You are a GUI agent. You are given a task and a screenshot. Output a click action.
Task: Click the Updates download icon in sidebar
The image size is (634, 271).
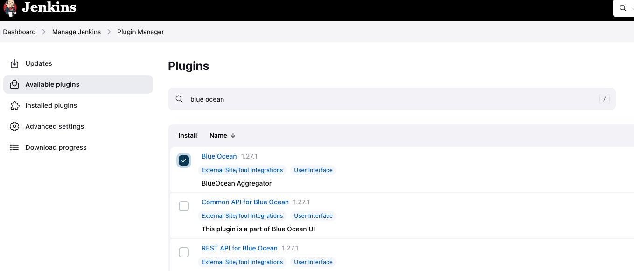pyautogui.click(x=14, y=63)
